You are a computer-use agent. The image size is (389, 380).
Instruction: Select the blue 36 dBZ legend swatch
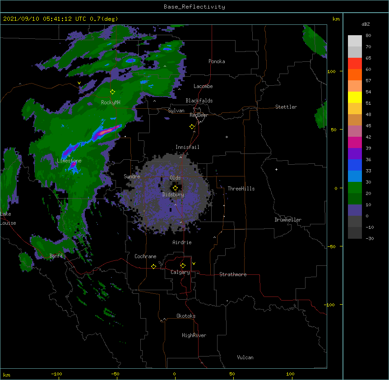point(355,165)
